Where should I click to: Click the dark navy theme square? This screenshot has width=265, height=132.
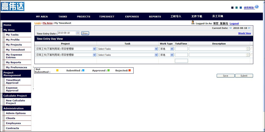point(232,8)
